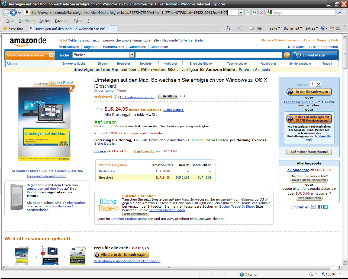Open search provider dropdown arrow
348x279 pixels.
point(345,12)
